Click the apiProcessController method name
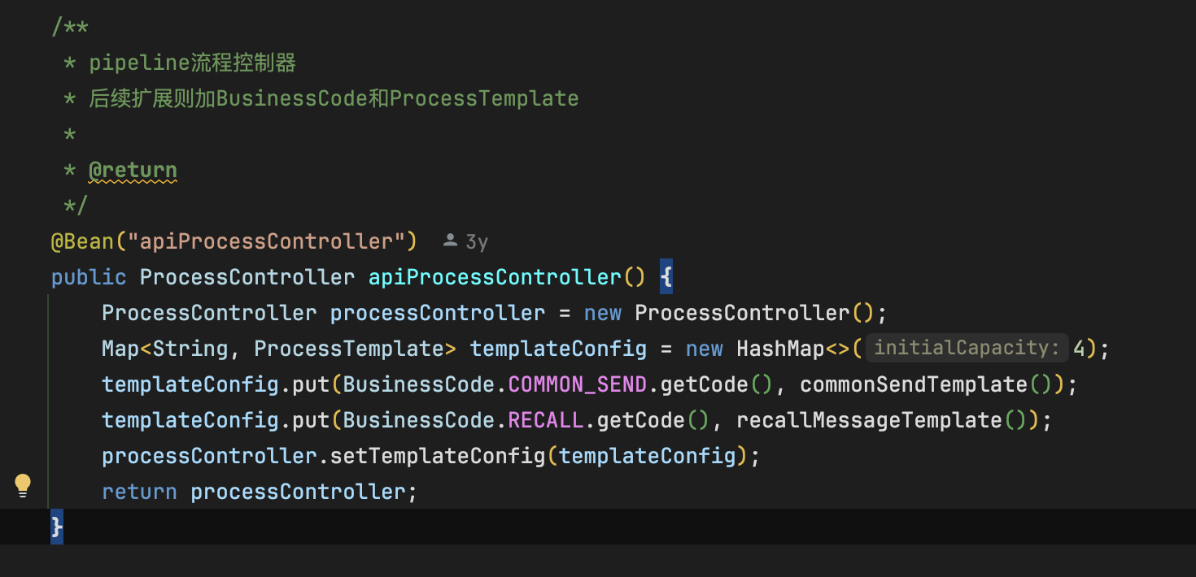The image size is (1196, 577). (495, 277)
